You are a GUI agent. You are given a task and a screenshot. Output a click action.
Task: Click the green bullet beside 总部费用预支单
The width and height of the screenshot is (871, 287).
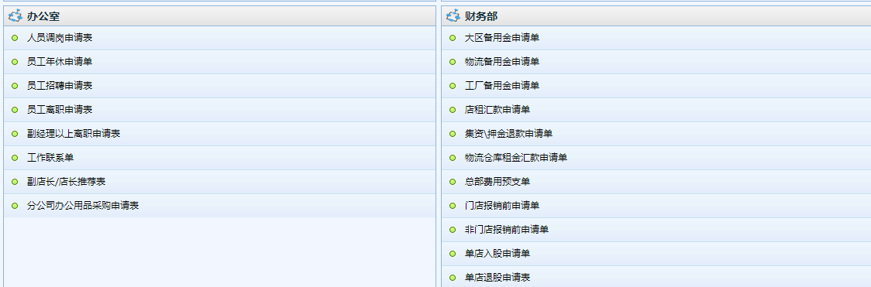click(453, 182)
